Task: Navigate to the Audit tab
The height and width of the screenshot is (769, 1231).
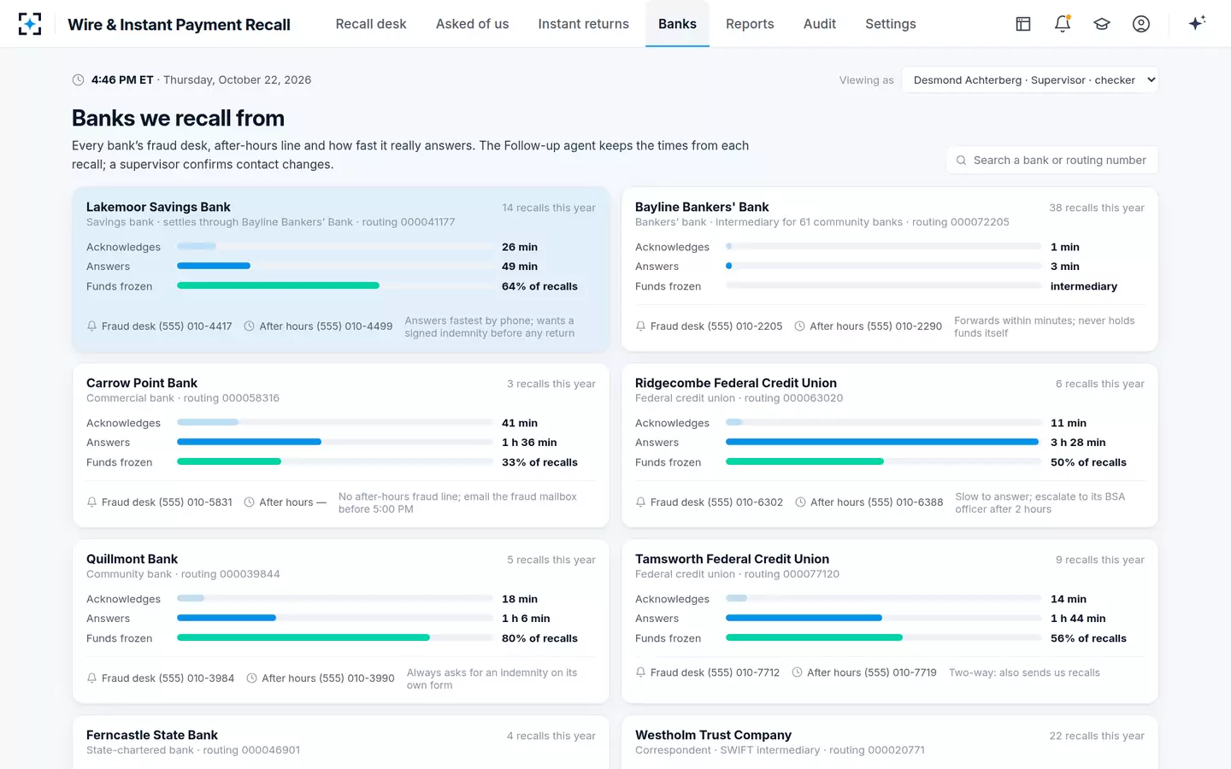Action: click(820, 24)
